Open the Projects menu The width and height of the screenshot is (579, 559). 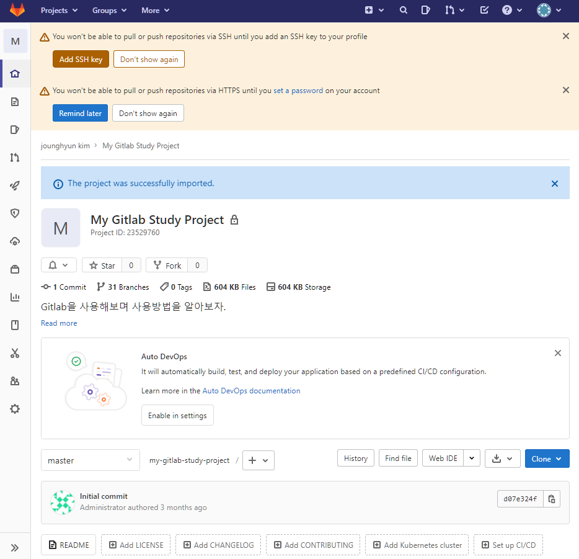pos(59,11)
